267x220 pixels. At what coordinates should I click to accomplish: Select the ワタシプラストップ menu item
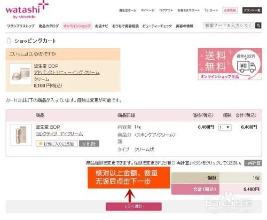point(21,26)
